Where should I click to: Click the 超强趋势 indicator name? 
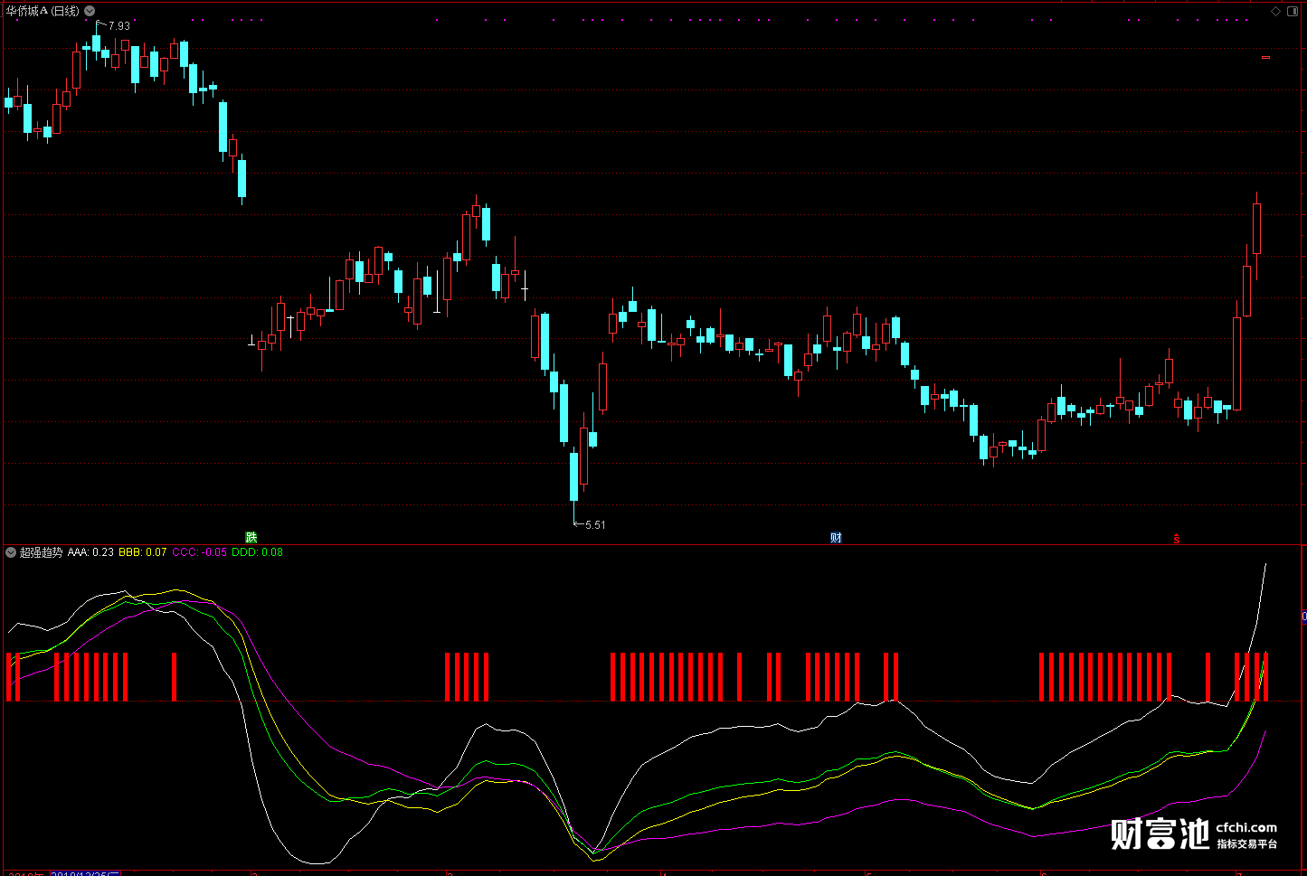[42, 551]
